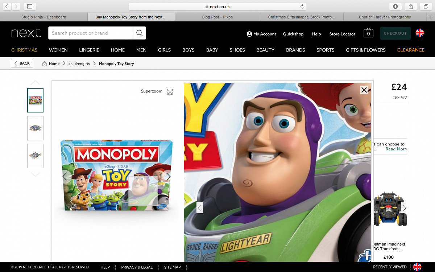Open the SHOES menu
This screenshot has height=272, width=435.
(x=237, y=50)
